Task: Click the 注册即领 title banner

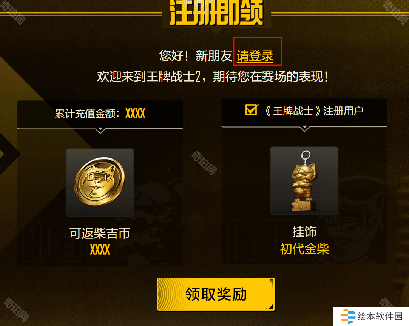Action: click(216, 12)
